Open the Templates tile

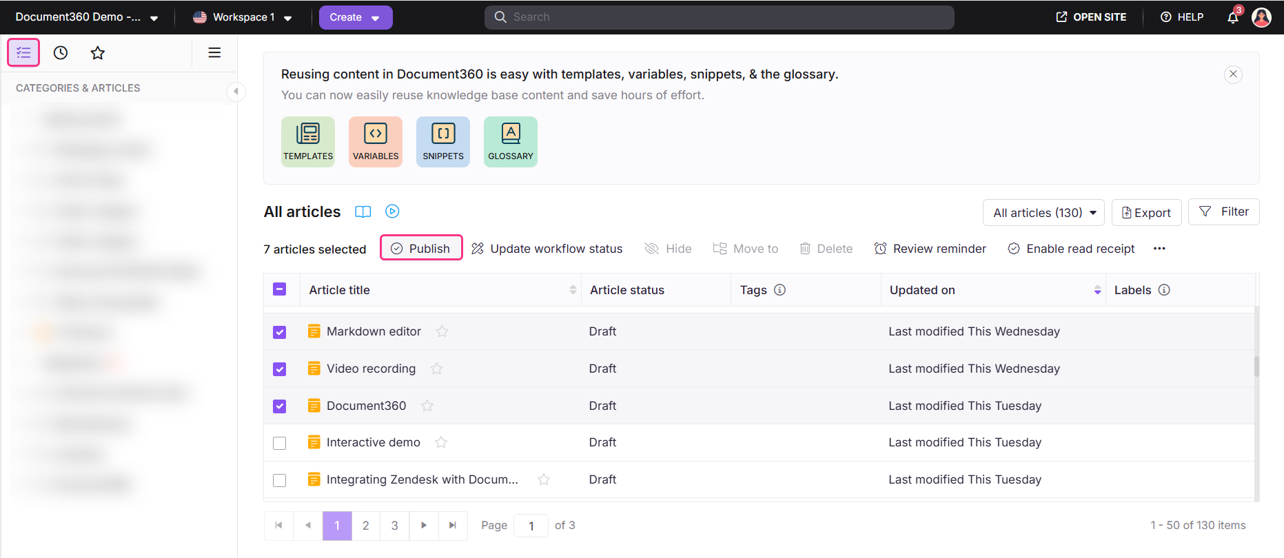(x=308, y=141)
